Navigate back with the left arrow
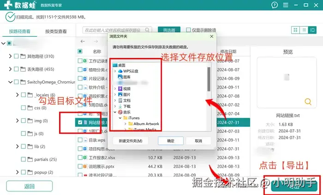The image size is (323, 195). (x=83, y=41)
